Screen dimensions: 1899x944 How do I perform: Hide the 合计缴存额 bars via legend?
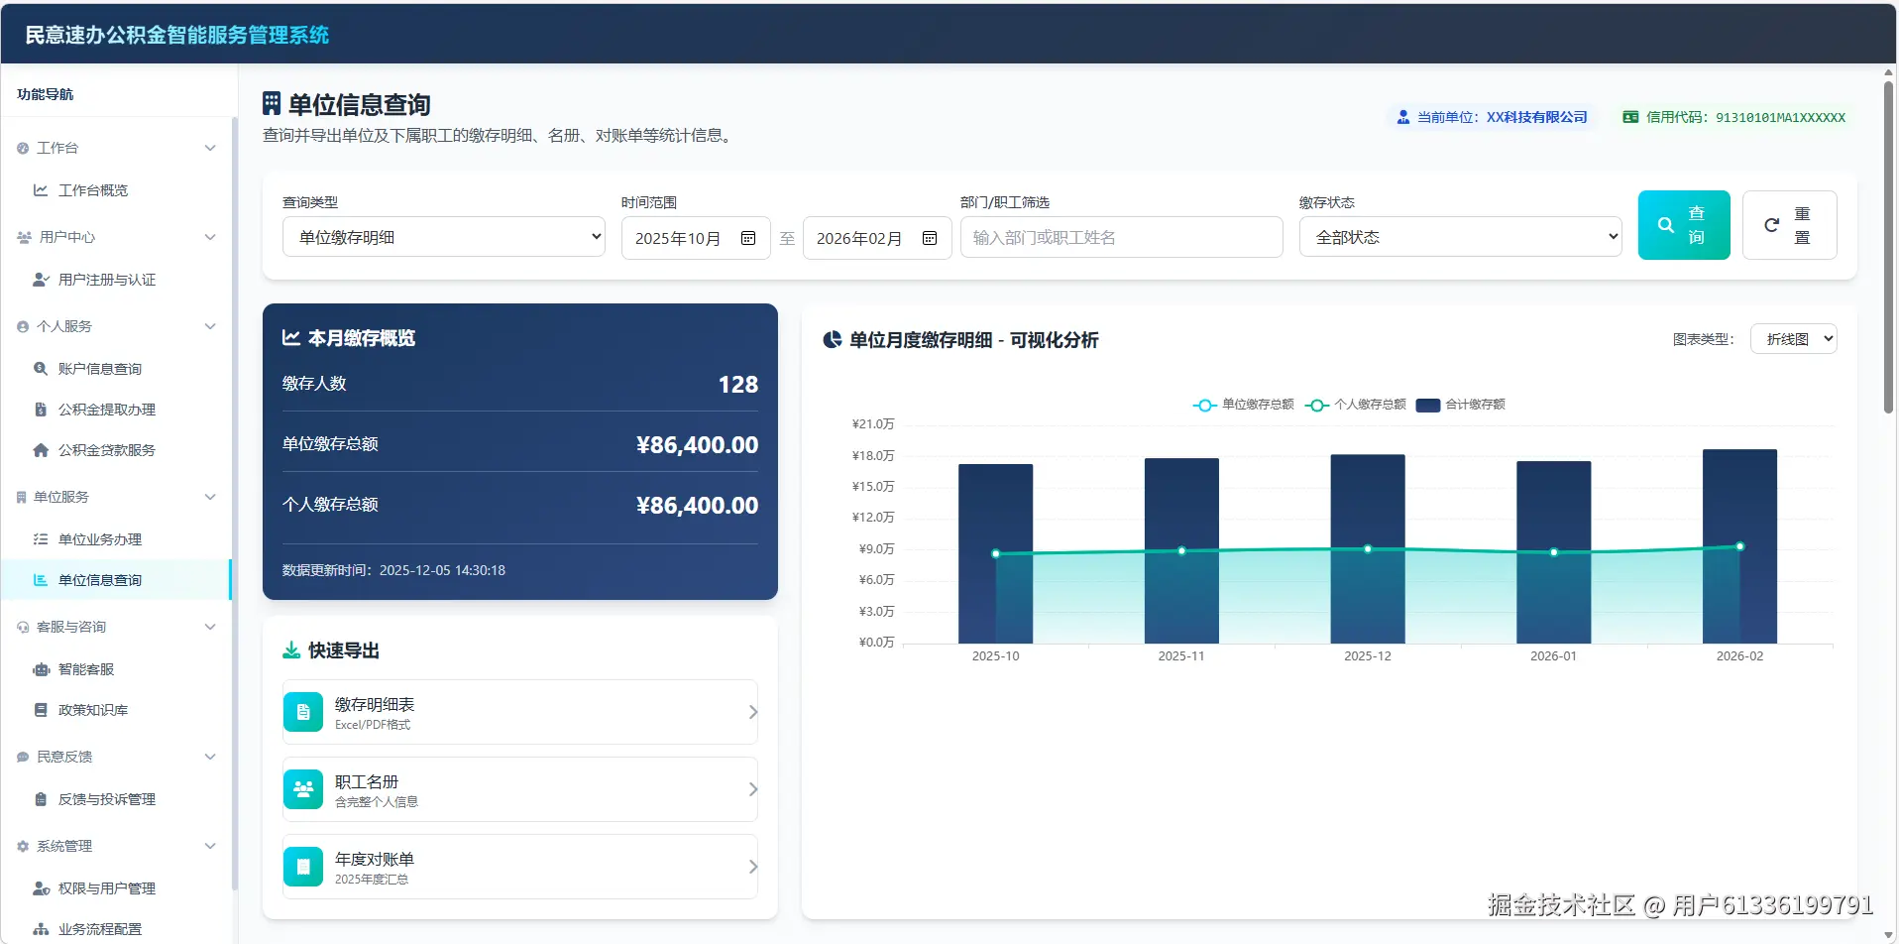[x=1460, y=405]
